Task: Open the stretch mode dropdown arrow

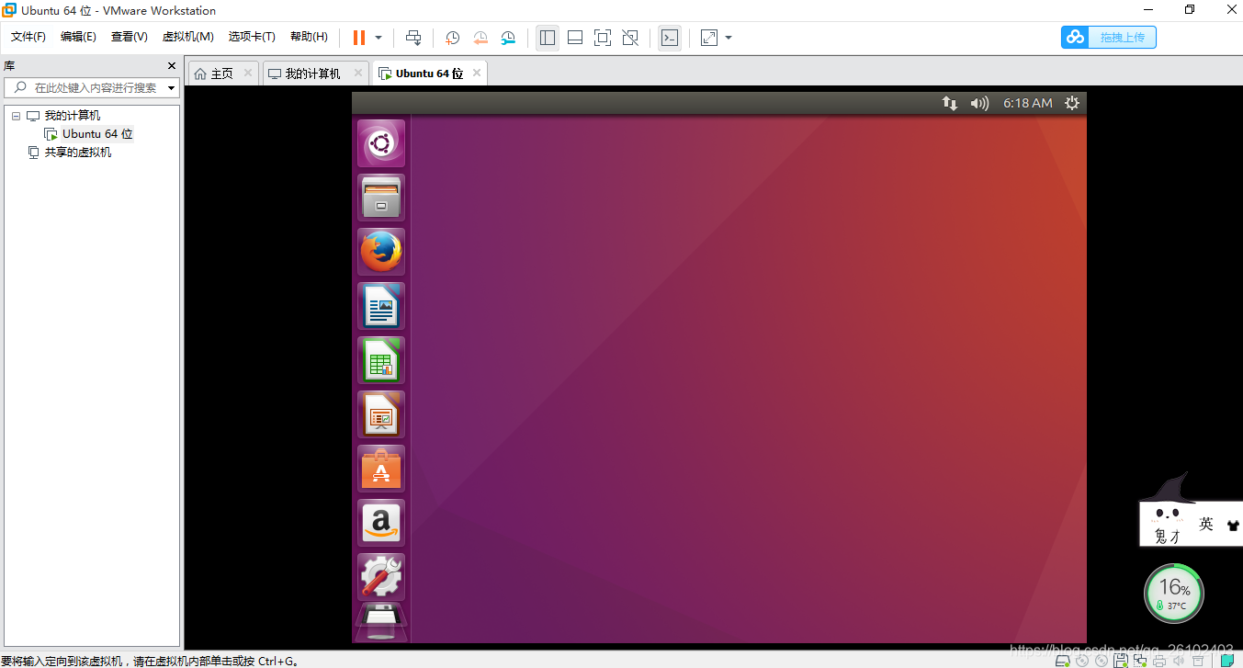Action: click(729, 38)
